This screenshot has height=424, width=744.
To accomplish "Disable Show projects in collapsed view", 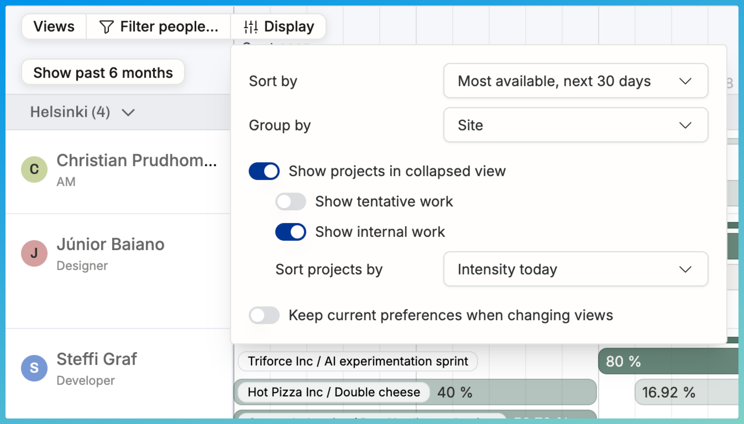I will click(264, 171).
